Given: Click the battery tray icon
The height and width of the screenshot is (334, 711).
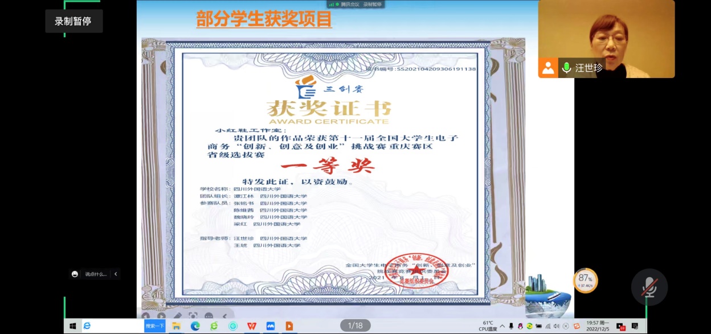Looking at the screenshot, I should [539, 326].
